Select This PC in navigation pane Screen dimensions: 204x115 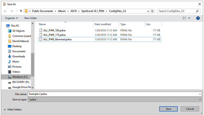(15, 26)
